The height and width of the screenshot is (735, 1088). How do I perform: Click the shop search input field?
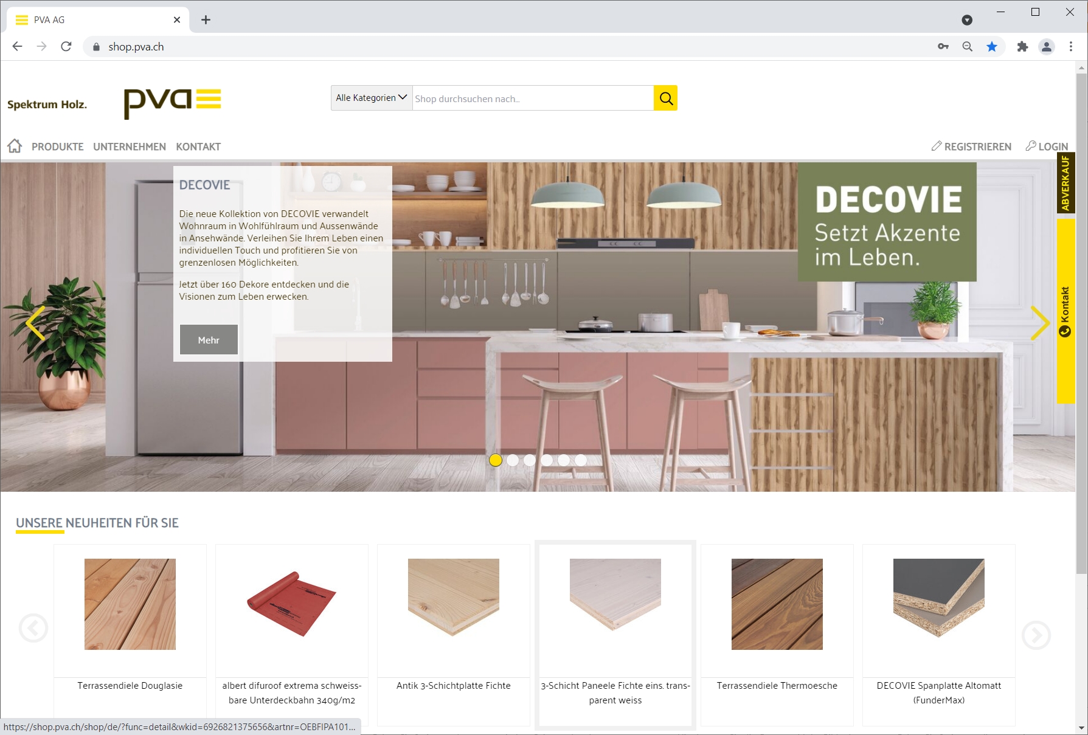(x=533, y=98)
